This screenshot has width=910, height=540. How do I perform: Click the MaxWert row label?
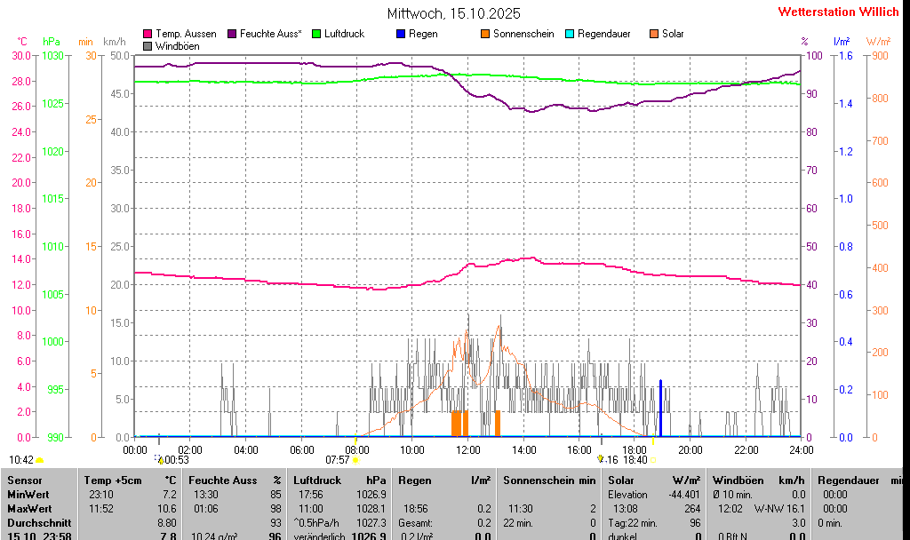point(28,508)
